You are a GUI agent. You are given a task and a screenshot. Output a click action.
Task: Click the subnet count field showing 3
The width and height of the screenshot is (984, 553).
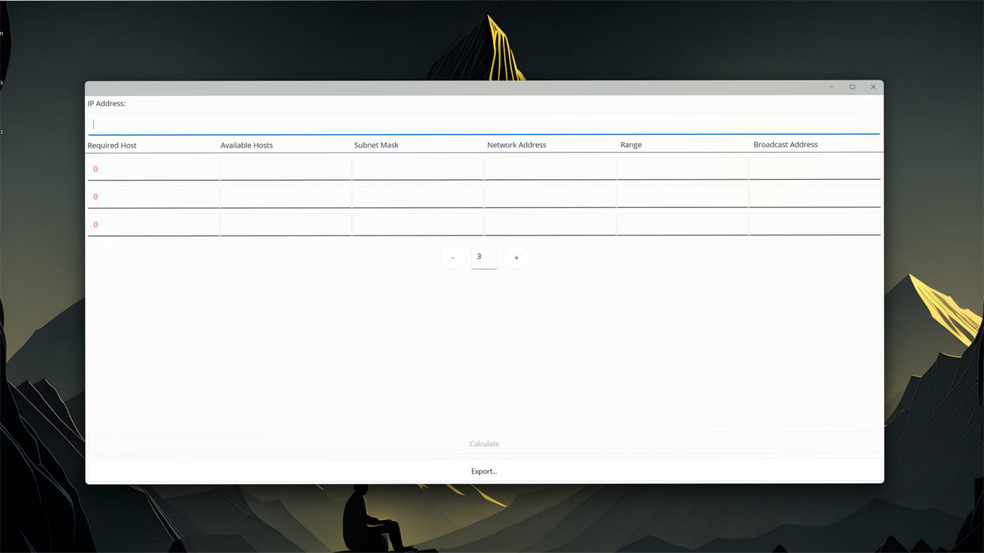(484, 256)
